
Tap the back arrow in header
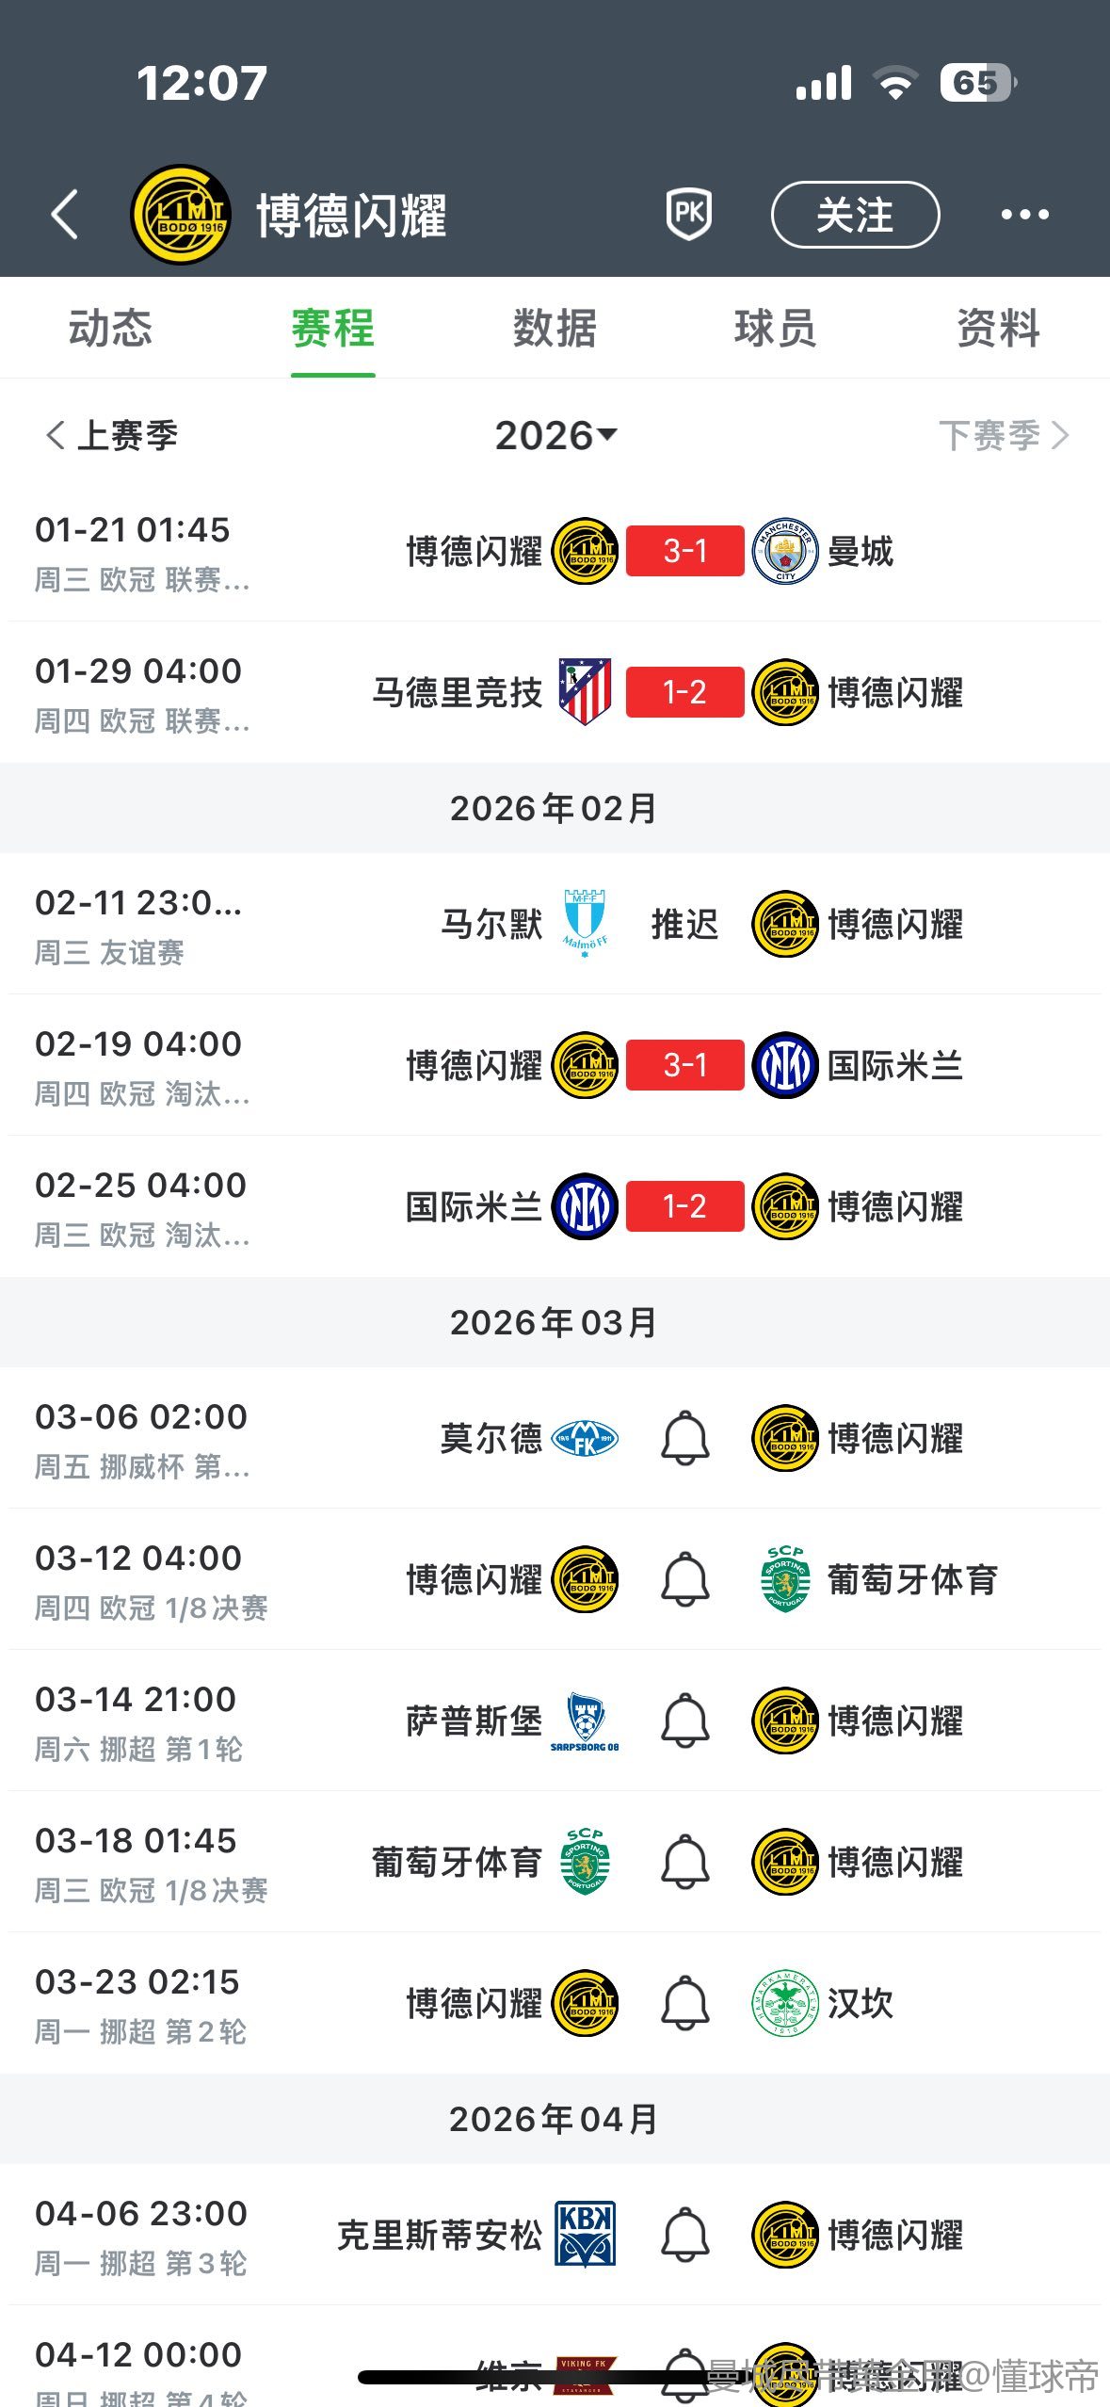(x=64, y=215)
